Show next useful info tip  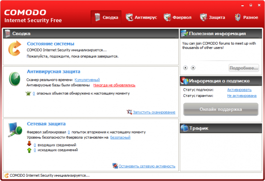[x=193, y=68]
